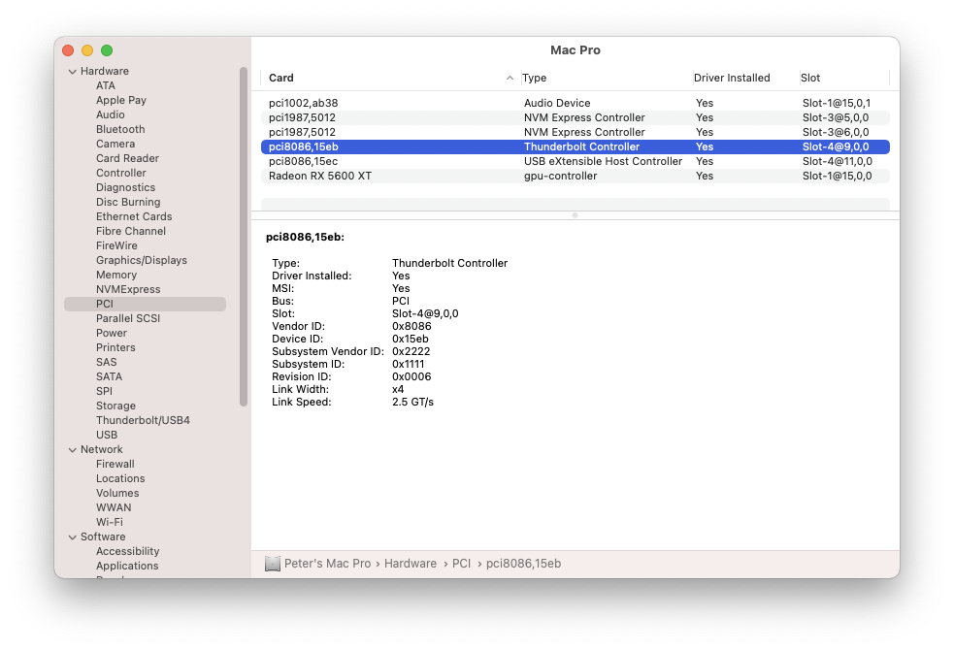Image resolution: width=954 pixels, height=650 pixels.
Task: Select Volumes under Network
Action: point(117,494)
